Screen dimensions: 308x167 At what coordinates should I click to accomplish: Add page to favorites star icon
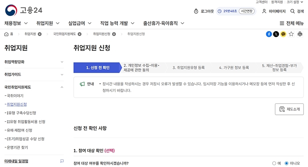pos(291,34)
